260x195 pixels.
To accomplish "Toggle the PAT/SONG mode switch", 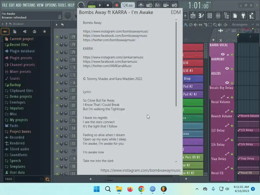I will (92, 5).
